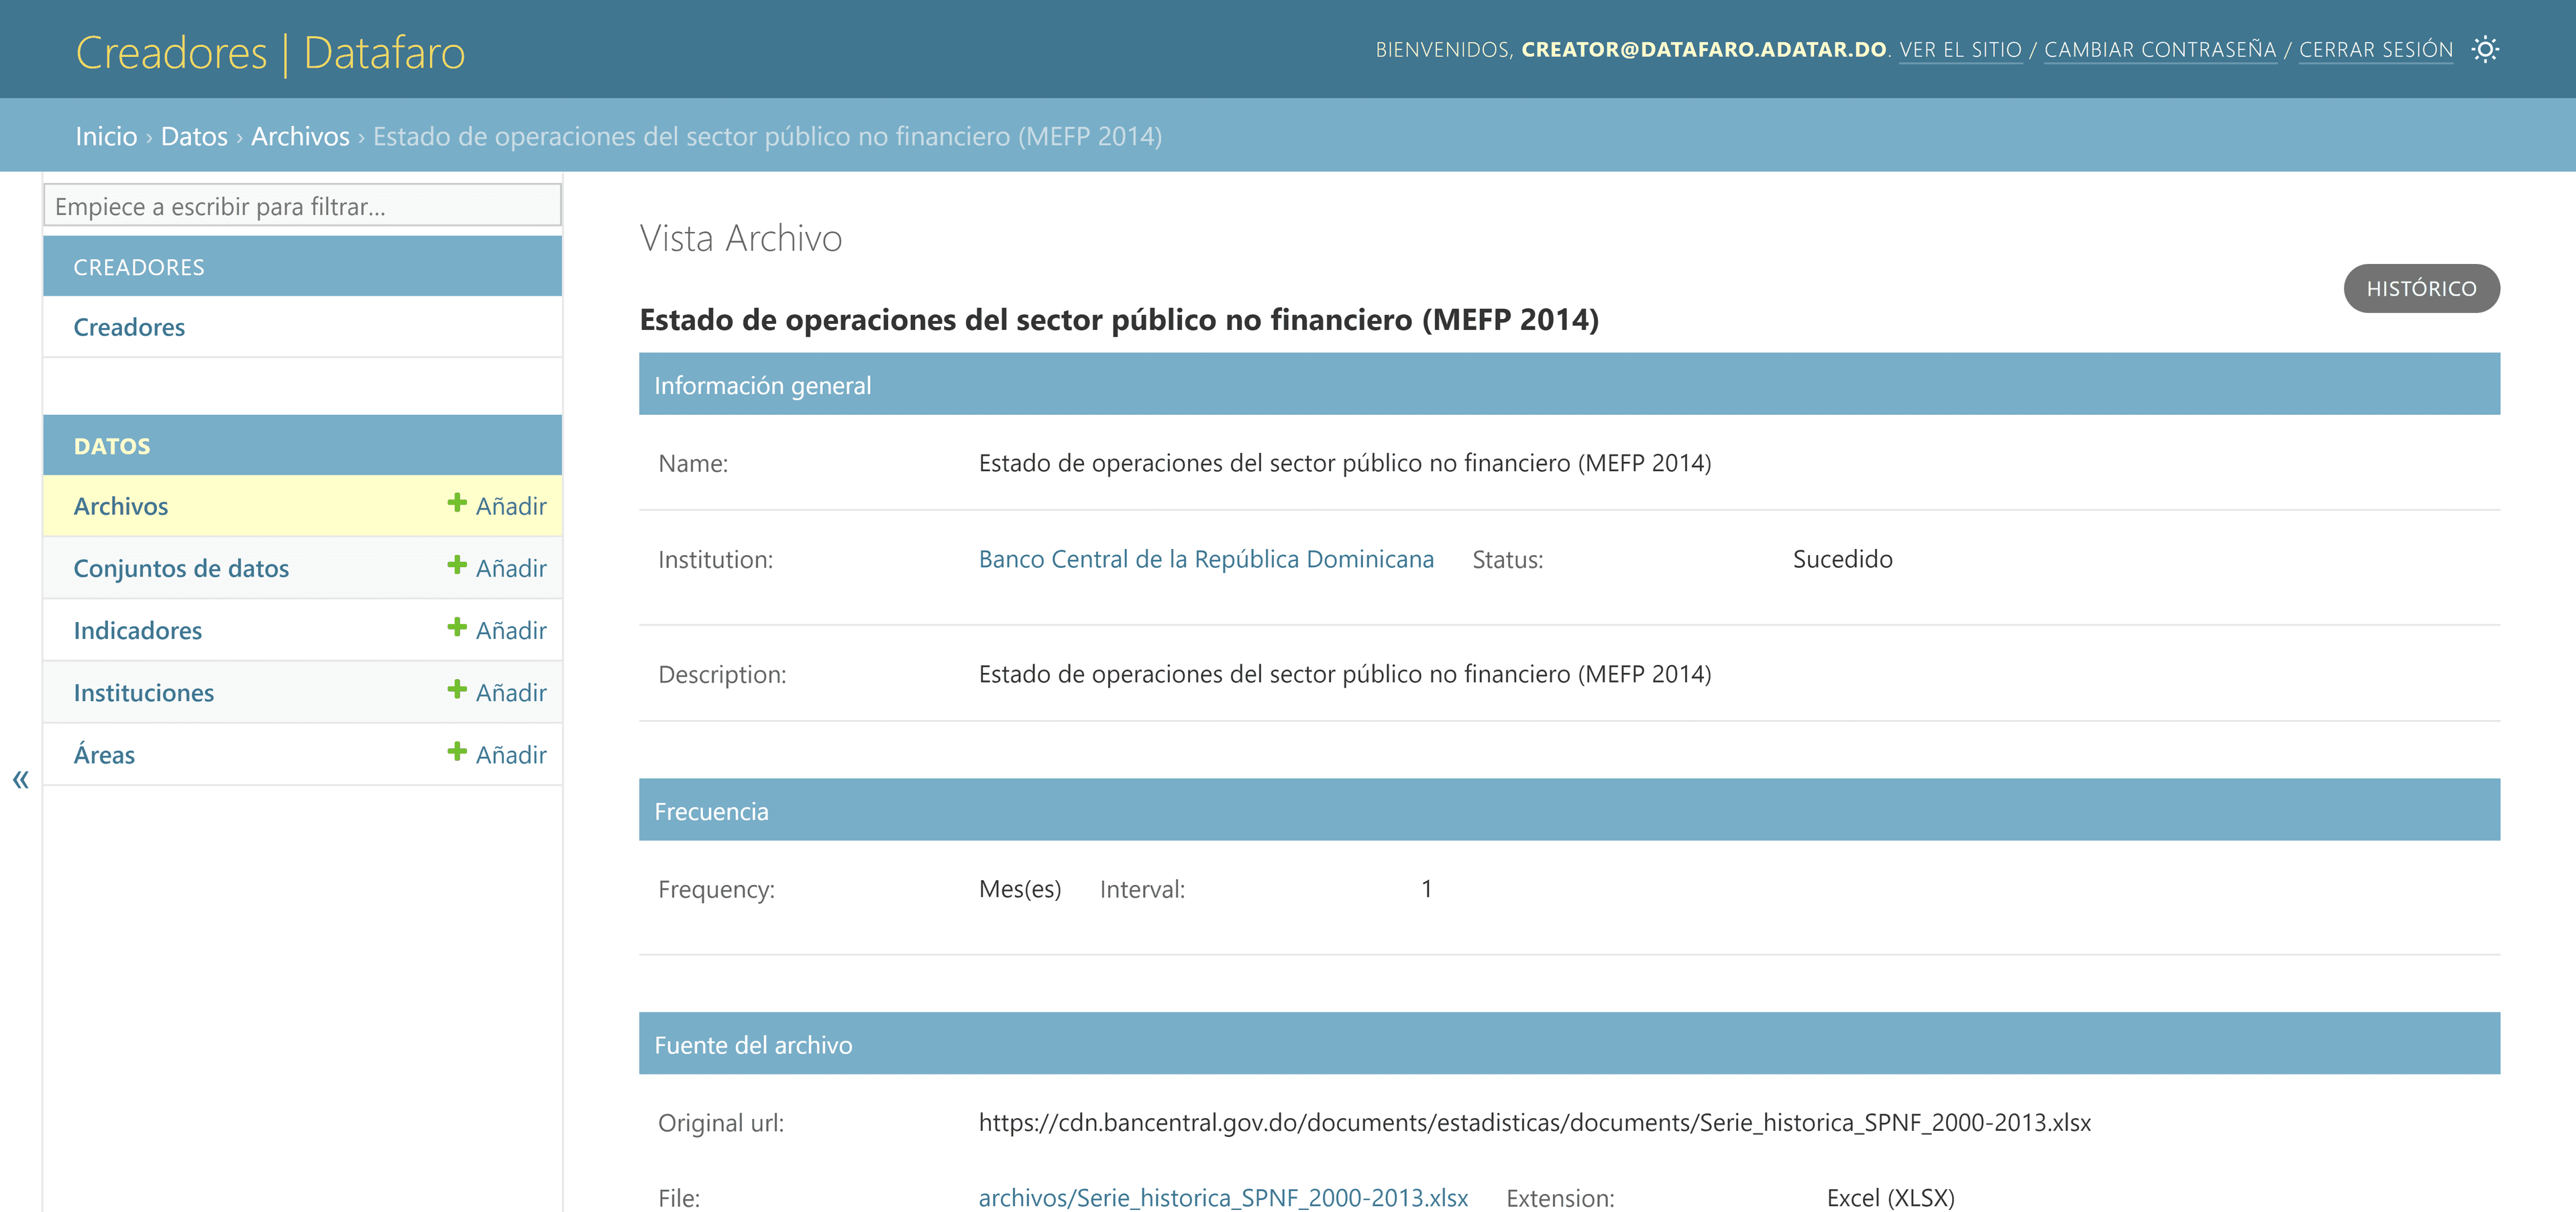Click the plus Añadir link for Áreas
This screenshot has width=2576, height=1212.
[497, 753]
